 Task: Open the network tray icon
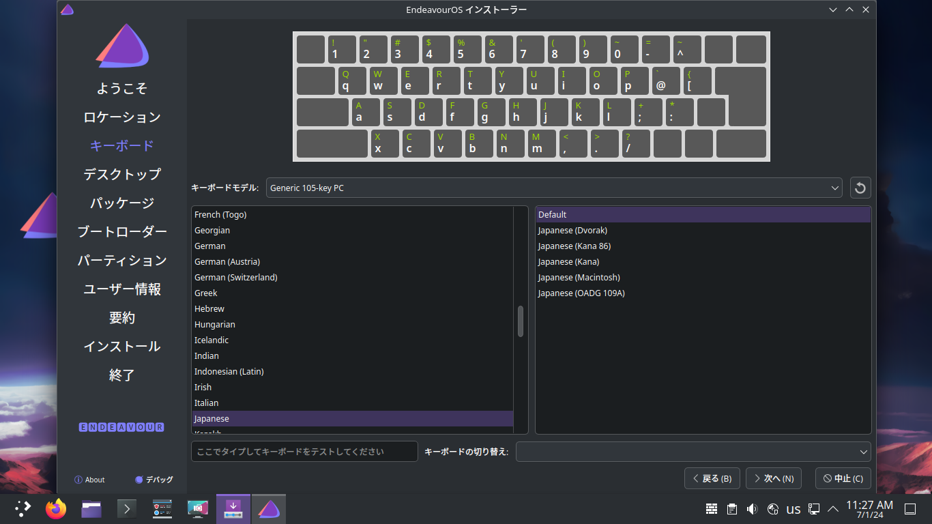coord(773,508)
